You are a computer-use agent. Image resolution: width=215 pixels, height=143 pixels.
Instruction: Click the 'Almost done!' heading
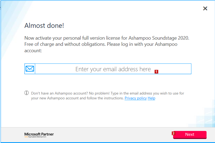(x=44, y=25)
